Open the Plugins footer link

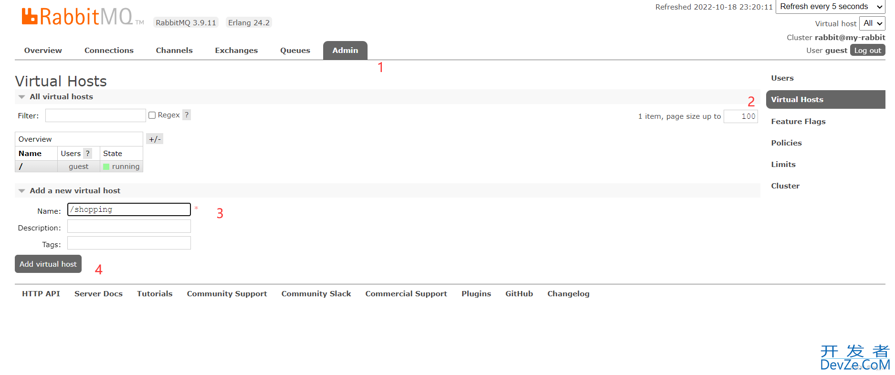pos(476,294)
